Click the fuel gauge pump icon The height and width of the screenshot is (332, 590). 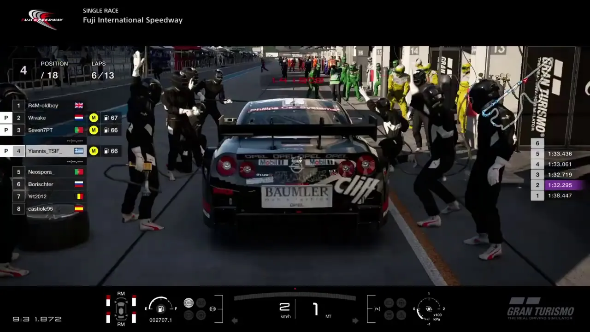tap(161, 309)
